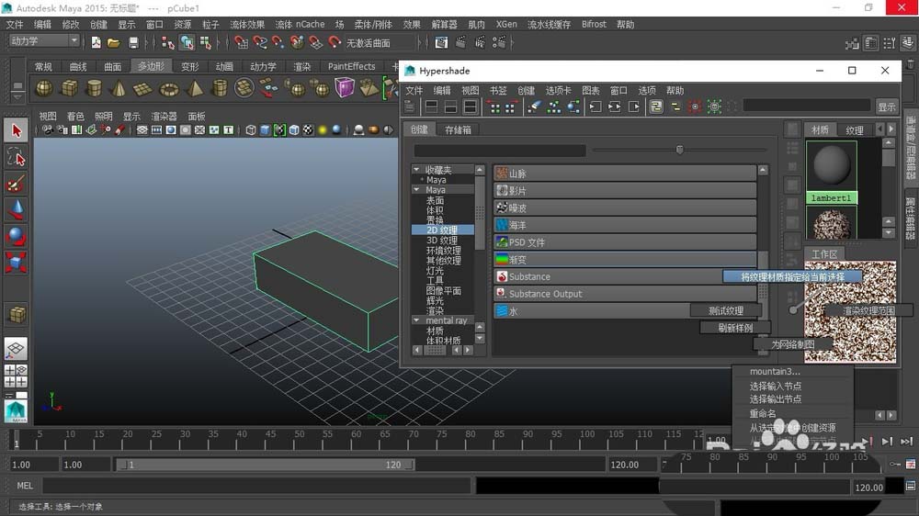Click the polygon torus shelf icon
919x516 pixels.
pos(169,88)
